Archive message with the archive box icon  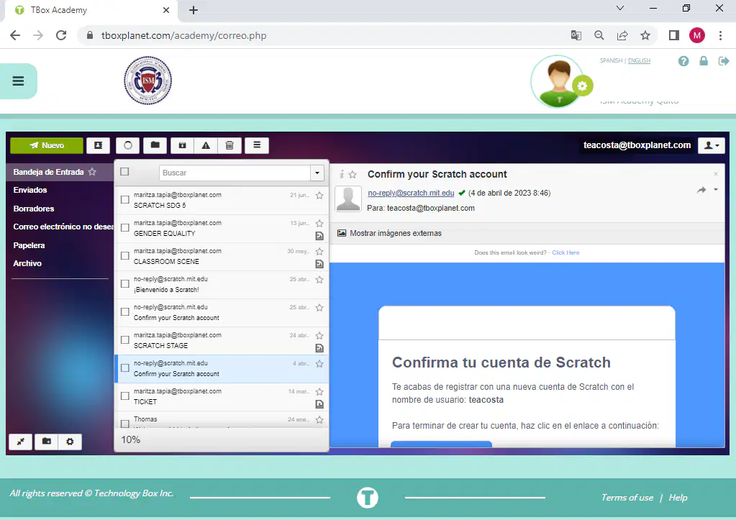click(x=183, y=145)
